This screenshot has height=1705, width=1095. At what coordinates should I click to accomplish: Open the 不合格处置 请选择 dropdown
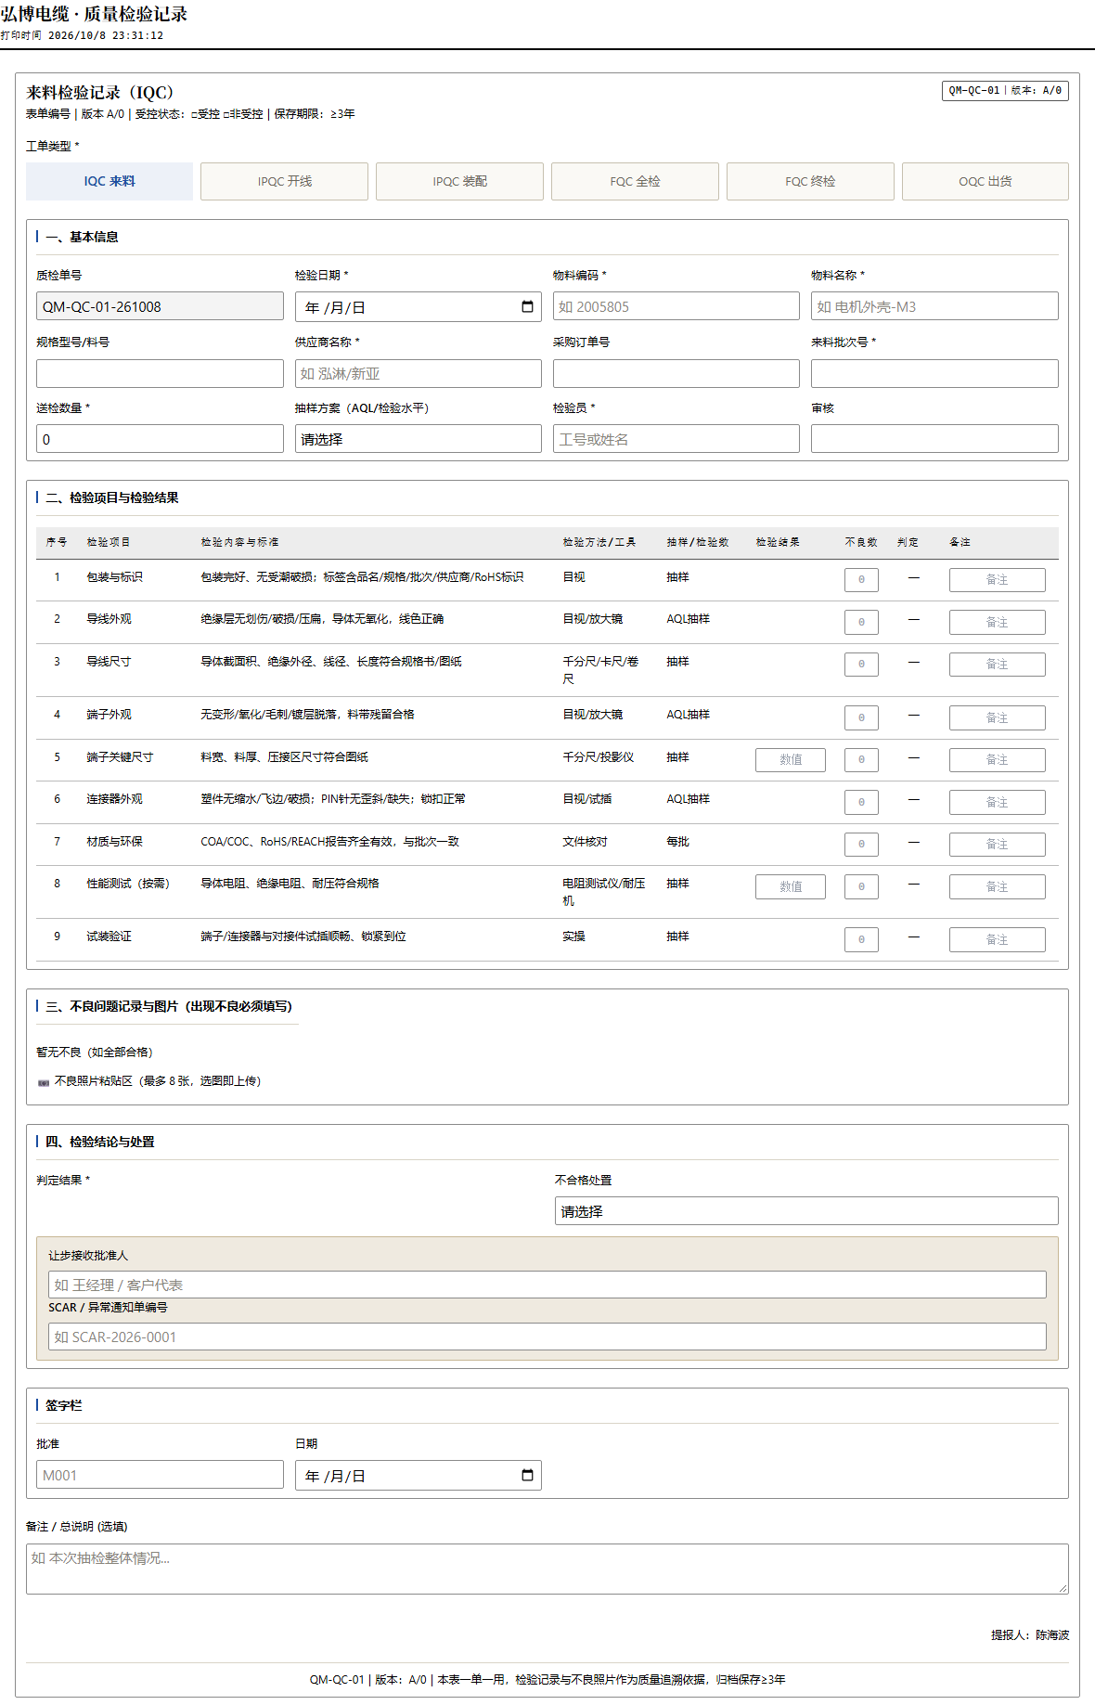coord(806,1211)
